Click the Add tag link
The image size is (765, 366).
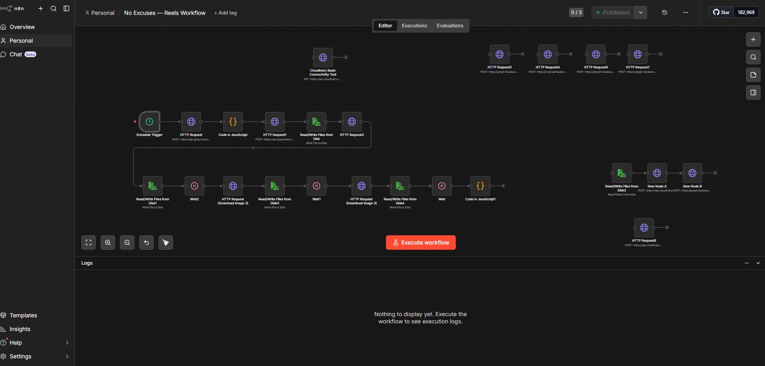pyautogui.click(x=225, y=12)
